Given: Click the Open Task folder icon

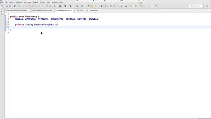Looking at the screenshot, I should click(92, 6).
